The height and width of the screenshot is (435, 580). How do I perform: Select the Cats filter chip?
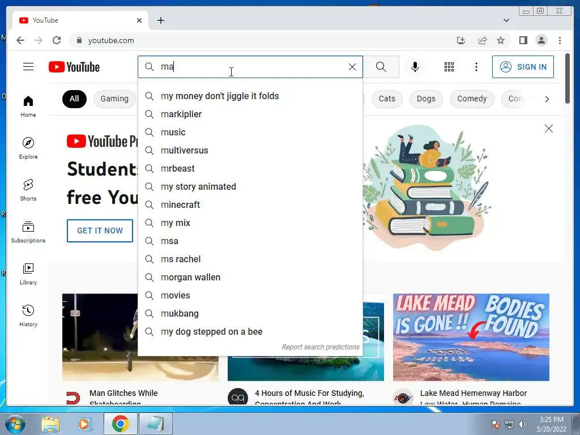[x=387, y=99]
